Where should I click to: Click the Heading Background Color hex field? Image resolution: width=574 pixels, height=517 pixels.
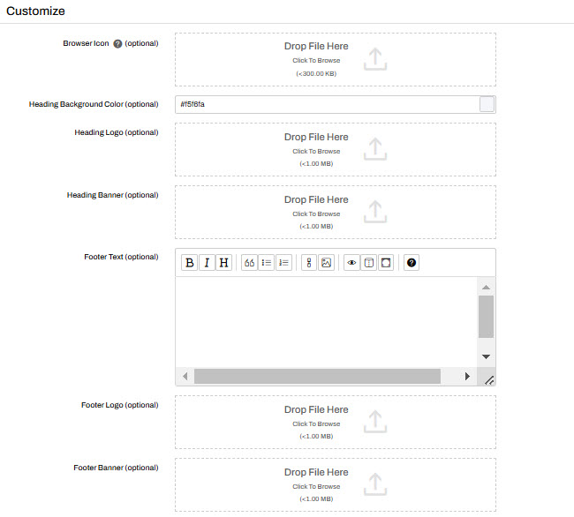point(327,105)
